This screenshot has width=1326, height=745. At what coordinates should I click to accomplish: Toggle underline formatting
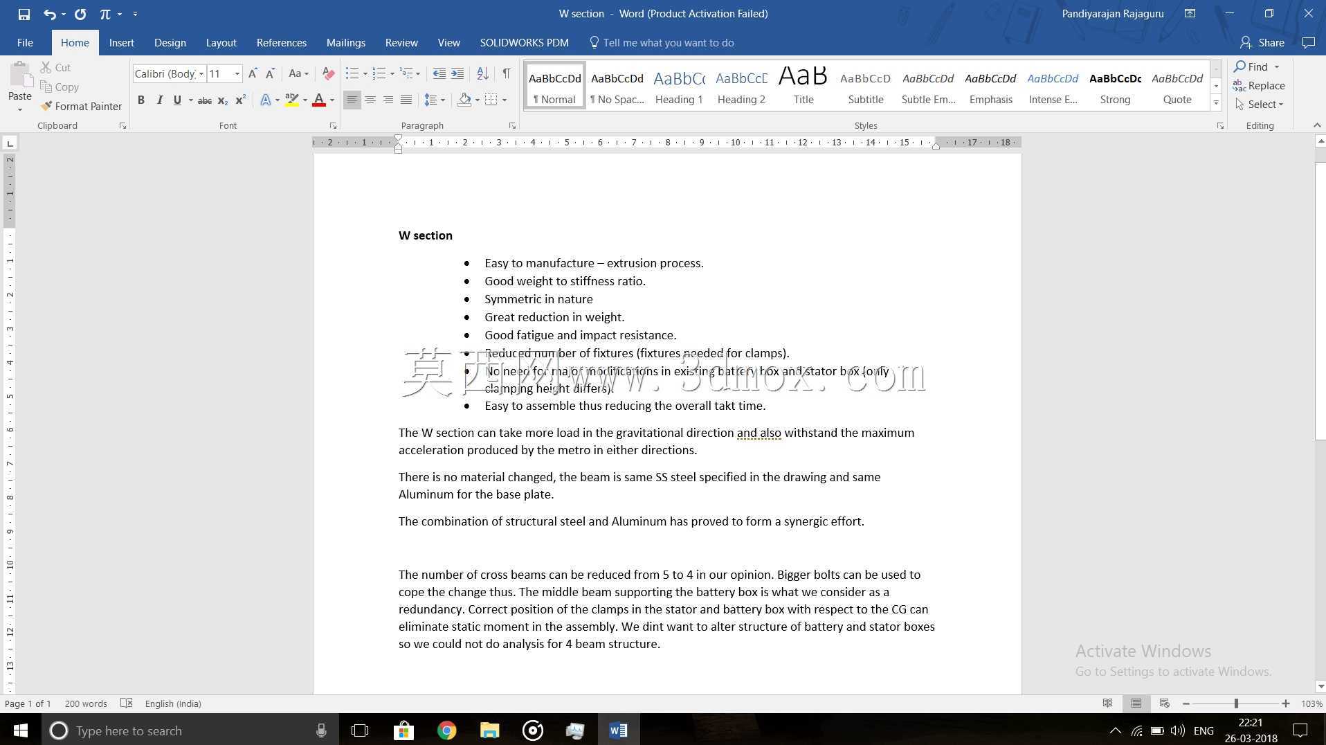tap(177, 100)
